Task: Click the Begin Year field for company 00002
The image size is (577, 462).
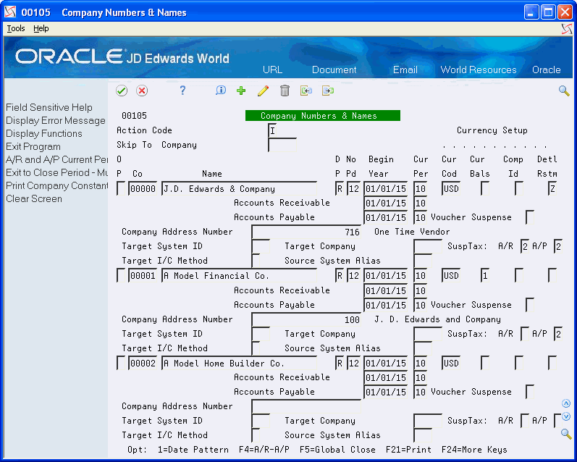Action: coord(386,363)
